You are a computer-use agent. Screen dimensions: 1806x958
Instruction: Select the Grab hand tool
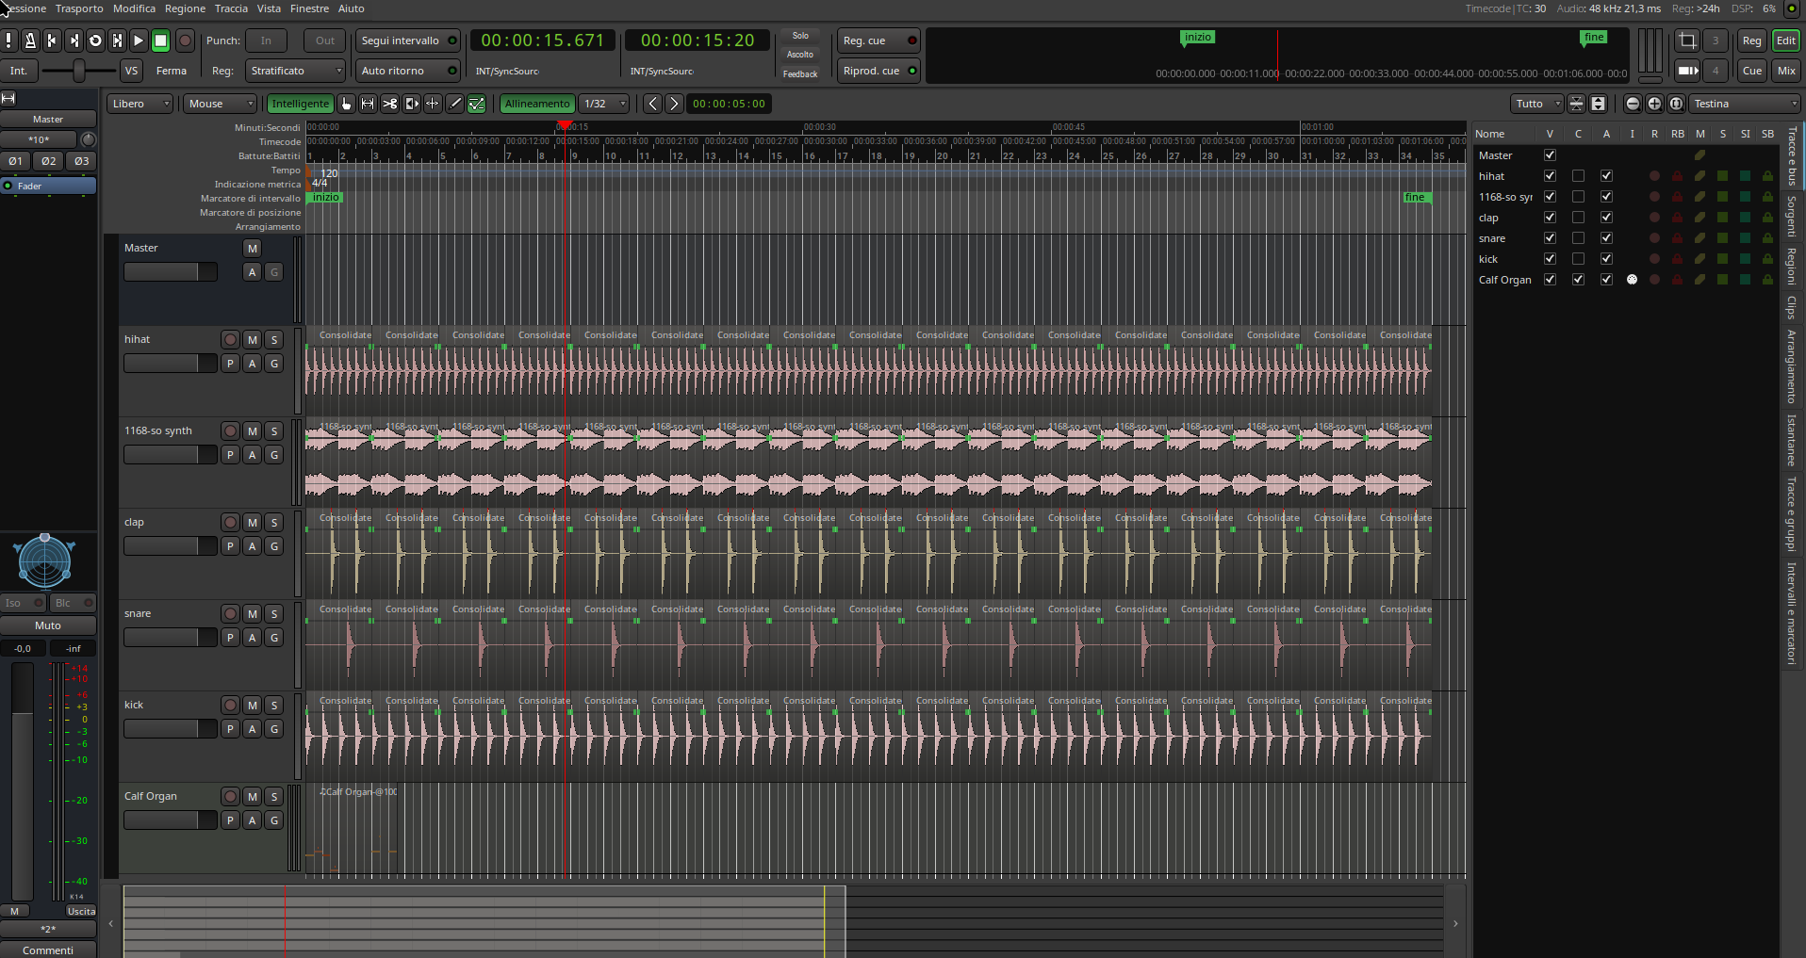coord(346,104)
